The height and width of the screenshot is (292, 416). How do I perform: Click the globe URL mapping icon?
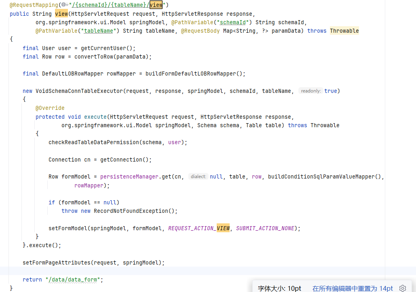click(63, 5)
